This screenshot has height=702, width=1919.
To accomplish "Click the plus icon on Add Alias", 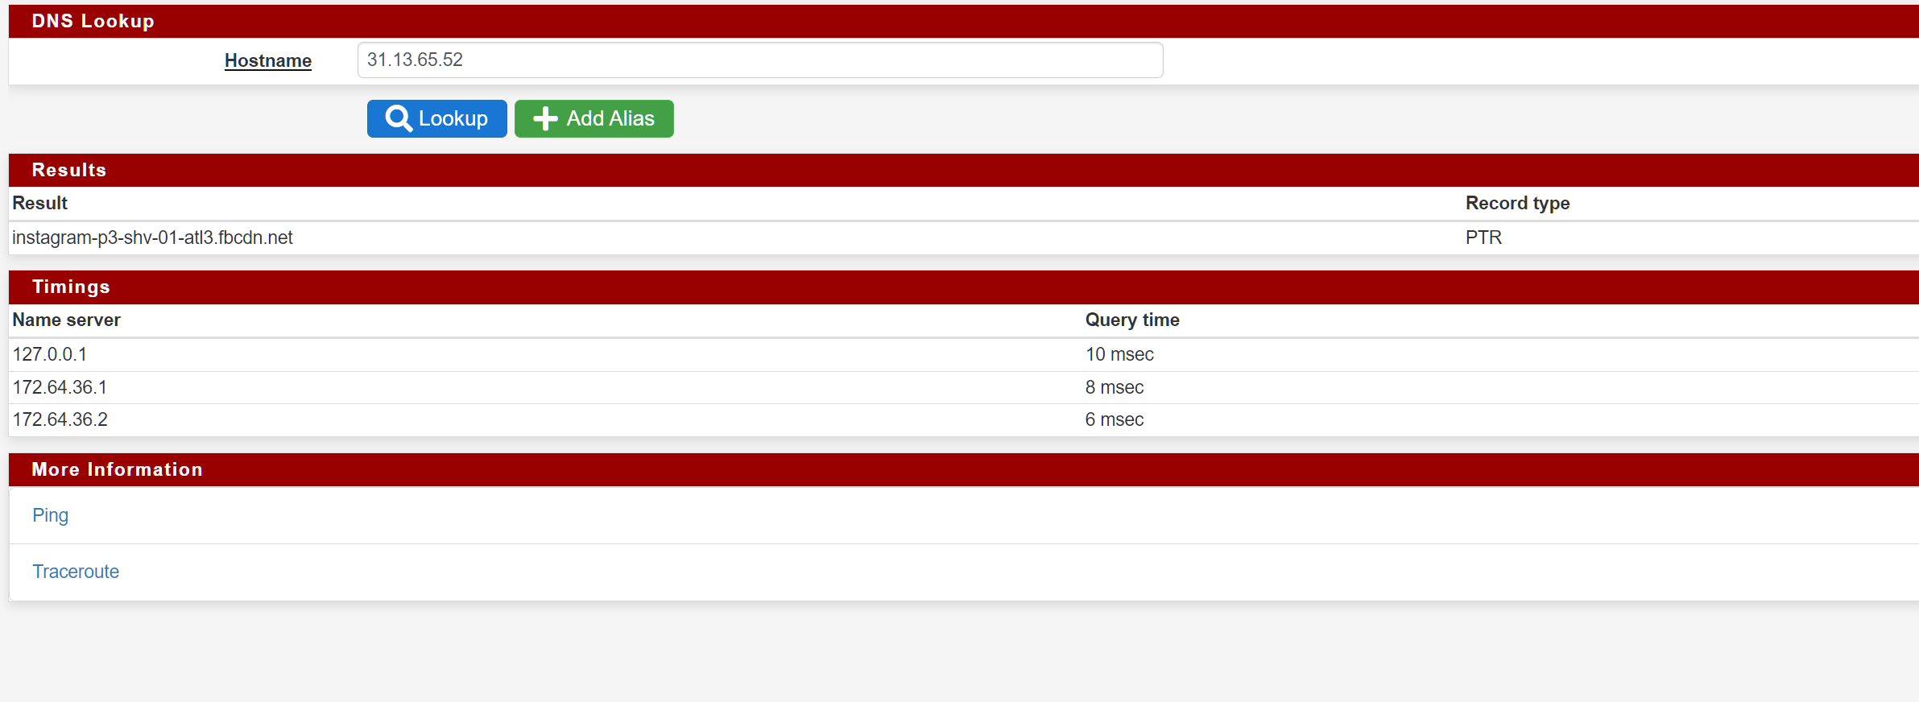I will (545, 118).
